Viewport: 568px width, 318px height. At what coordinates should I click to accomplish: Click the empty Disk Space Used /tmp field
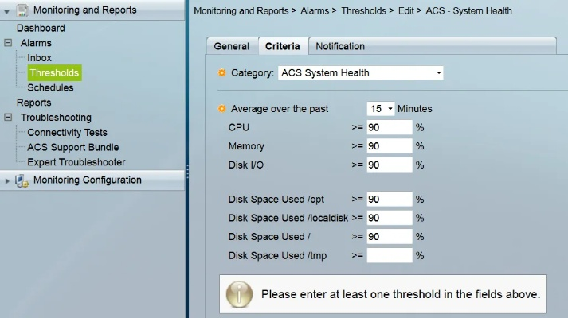click(x=390, y=255)
